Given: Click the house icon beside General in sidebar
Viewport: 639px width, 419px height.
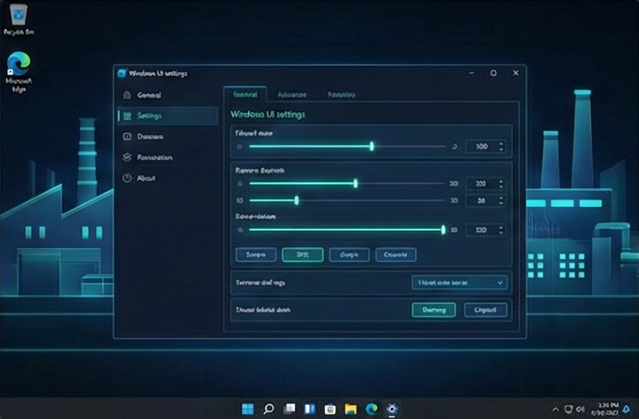Looking at the screenshot, I should (x=127, y=95).
